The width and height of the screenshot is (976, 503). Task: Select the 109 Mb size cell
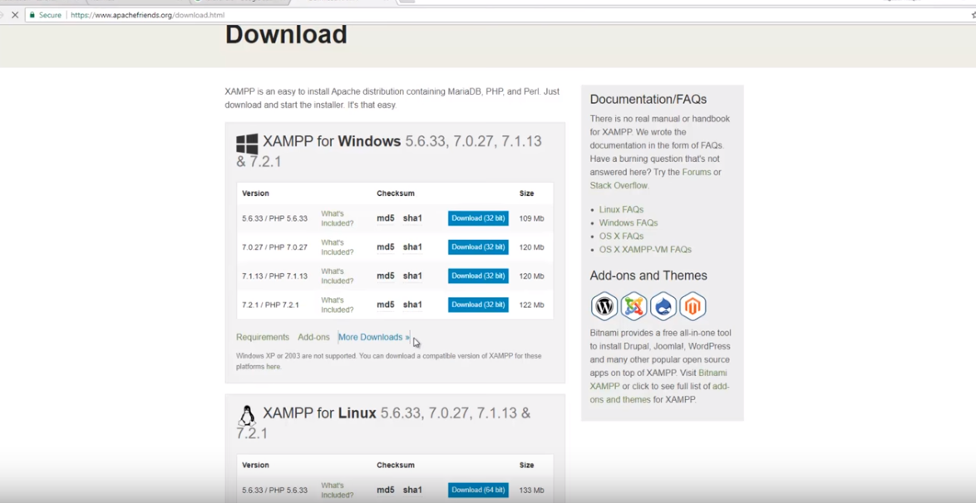(531, 219)
